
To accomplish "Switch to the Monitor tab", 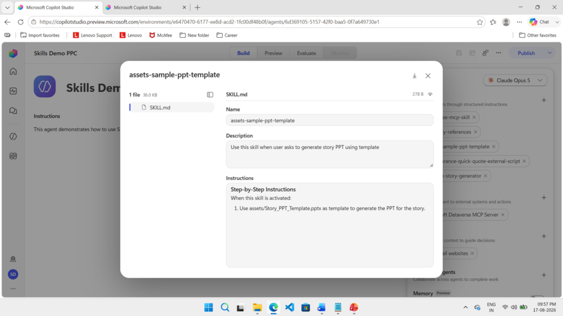I will coord(340,53).
